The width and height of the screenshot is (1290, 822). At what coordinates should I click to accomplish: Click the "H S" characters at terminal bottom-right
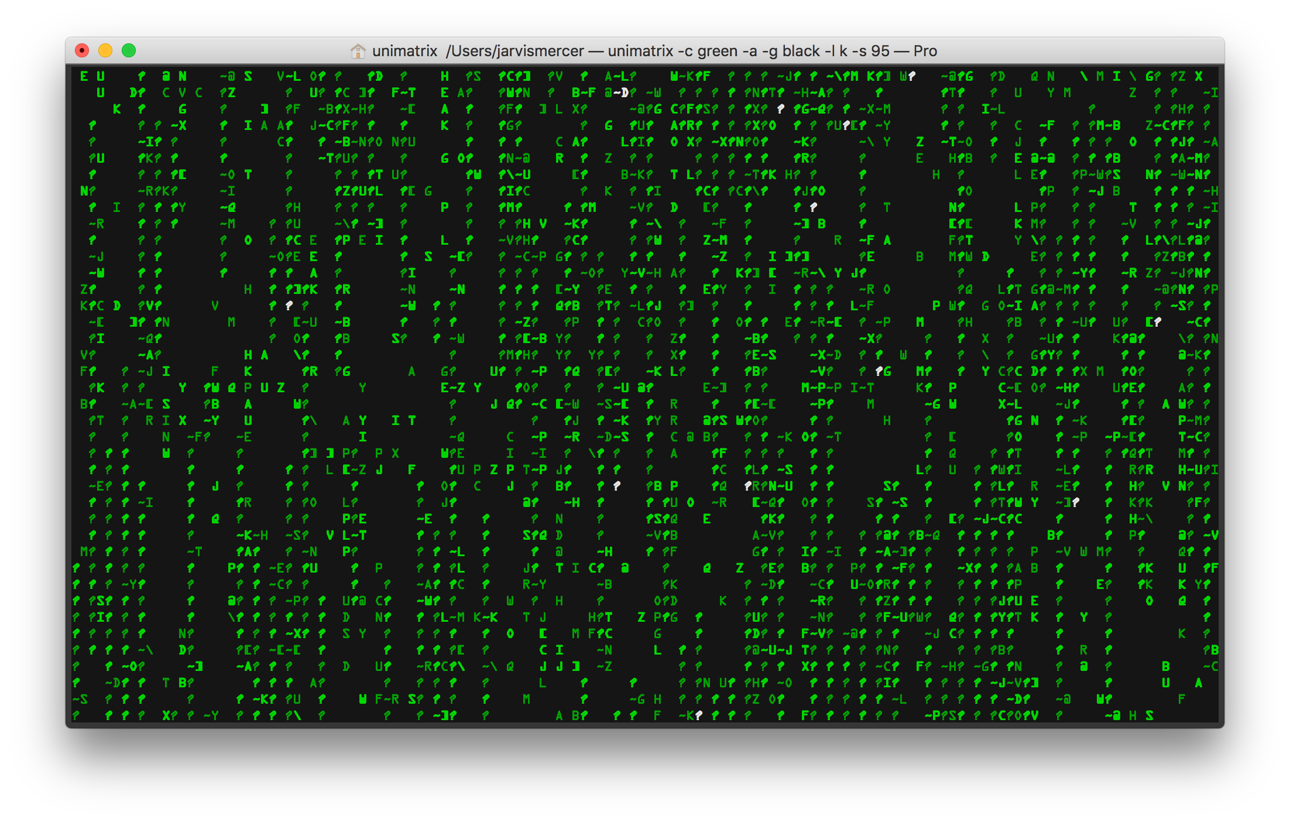[1141, 715]
